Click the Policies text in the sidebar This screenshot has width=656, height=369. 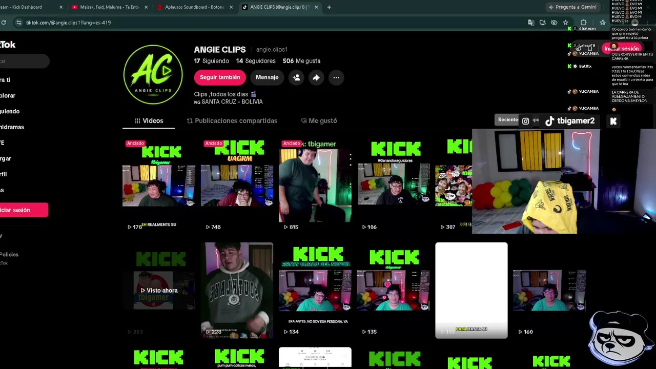tap(9, 255)
